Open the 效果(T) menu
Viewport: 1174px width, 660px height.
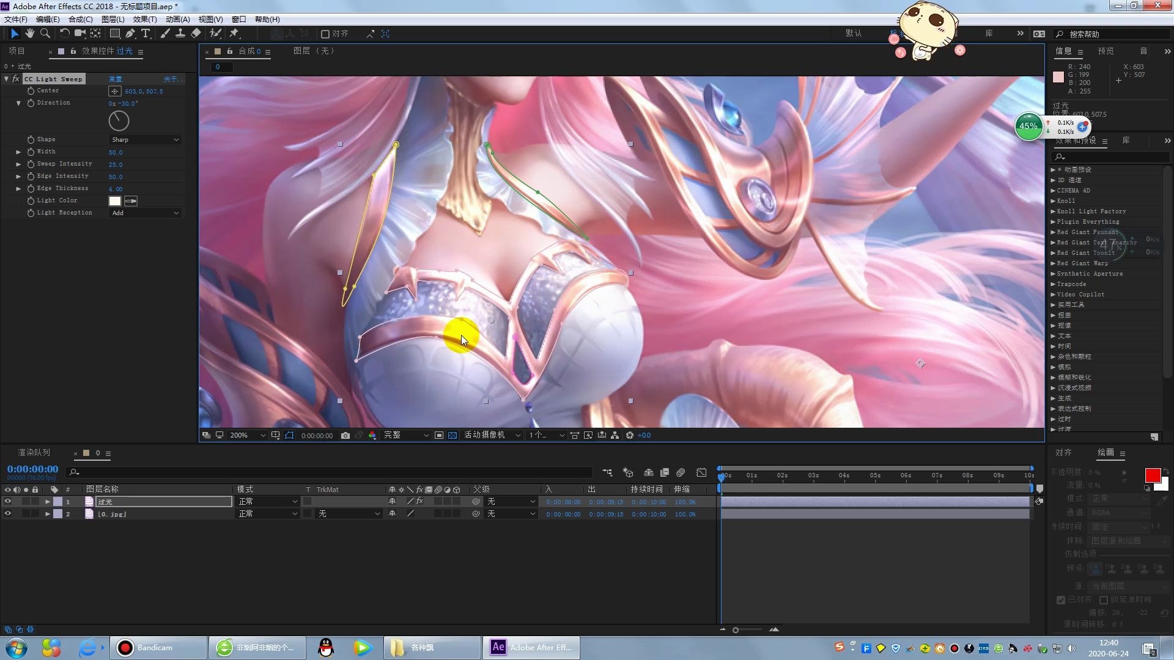pos(145,20)
